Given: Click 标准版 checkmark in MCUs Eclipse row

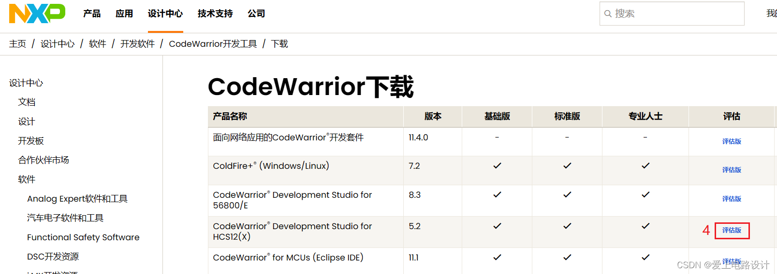Looking at the screenshot, I should [567, 257].
